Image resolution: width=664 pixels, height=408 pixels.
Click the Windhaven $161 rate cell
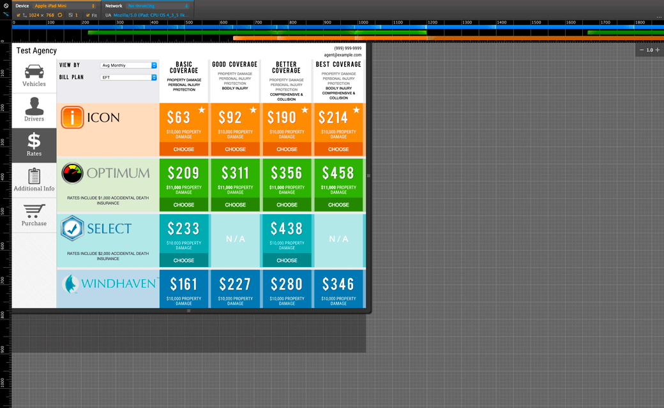(x=184, y=289)
